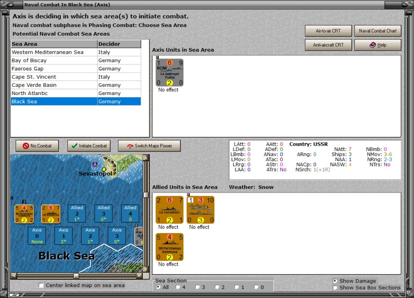414x298 pixels.
Task: Click the Sevastopol port anchor icon
Action: click(x=95, y=164)
